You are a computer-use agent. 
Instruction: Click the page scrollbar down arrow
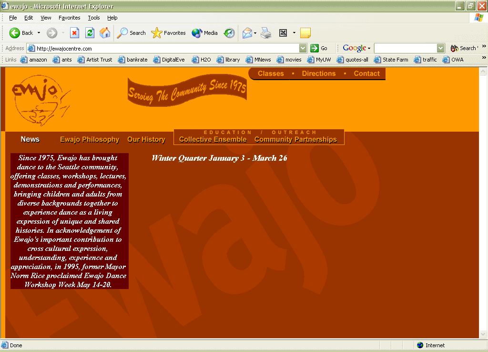(483, 334)
